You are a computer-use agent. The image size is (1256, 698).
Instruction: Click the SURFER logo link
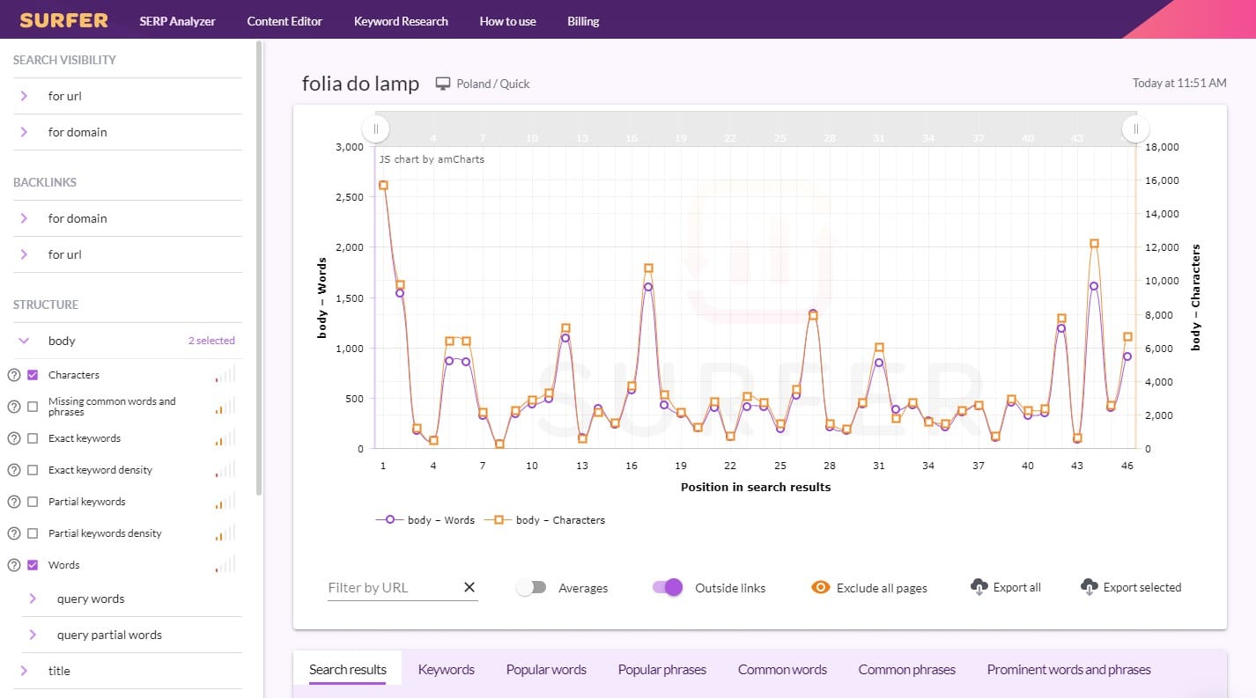pyautogui.click(x=64, y=20)
